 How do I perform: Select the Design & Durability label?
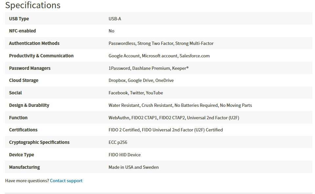click(29, 105)
